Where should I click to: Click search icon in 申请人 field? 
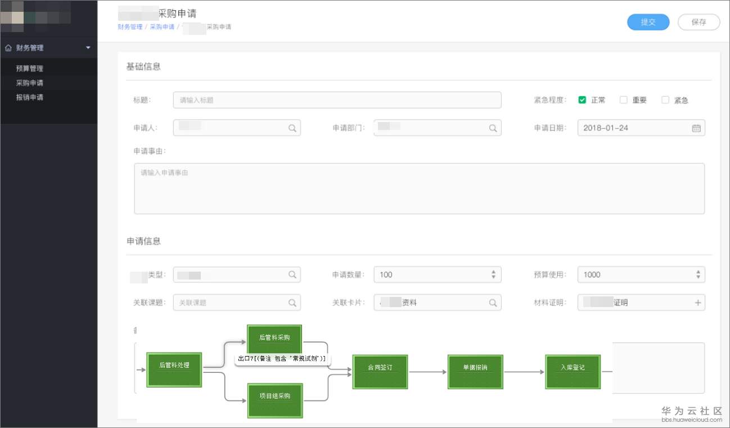tap(292, 128)
